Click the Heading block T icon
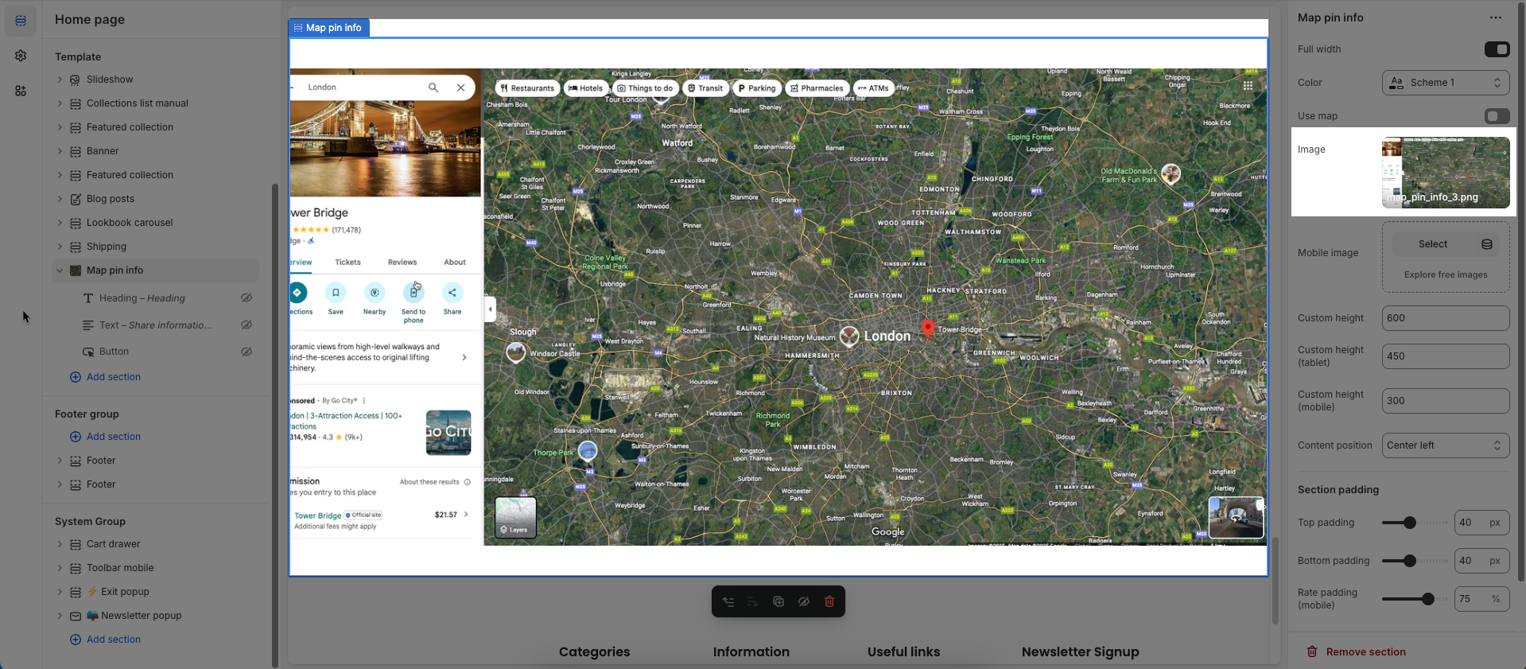Screen dimensions: 1526x669 tap(88, 298)
